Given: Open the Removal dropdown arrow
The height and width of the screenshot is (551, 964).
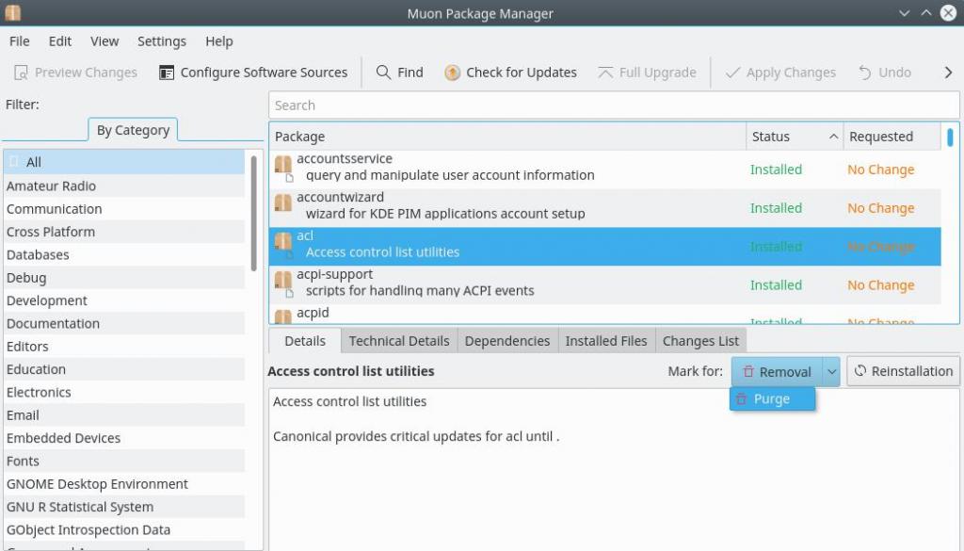Looking at the screenshot, I should click(831, 371).
